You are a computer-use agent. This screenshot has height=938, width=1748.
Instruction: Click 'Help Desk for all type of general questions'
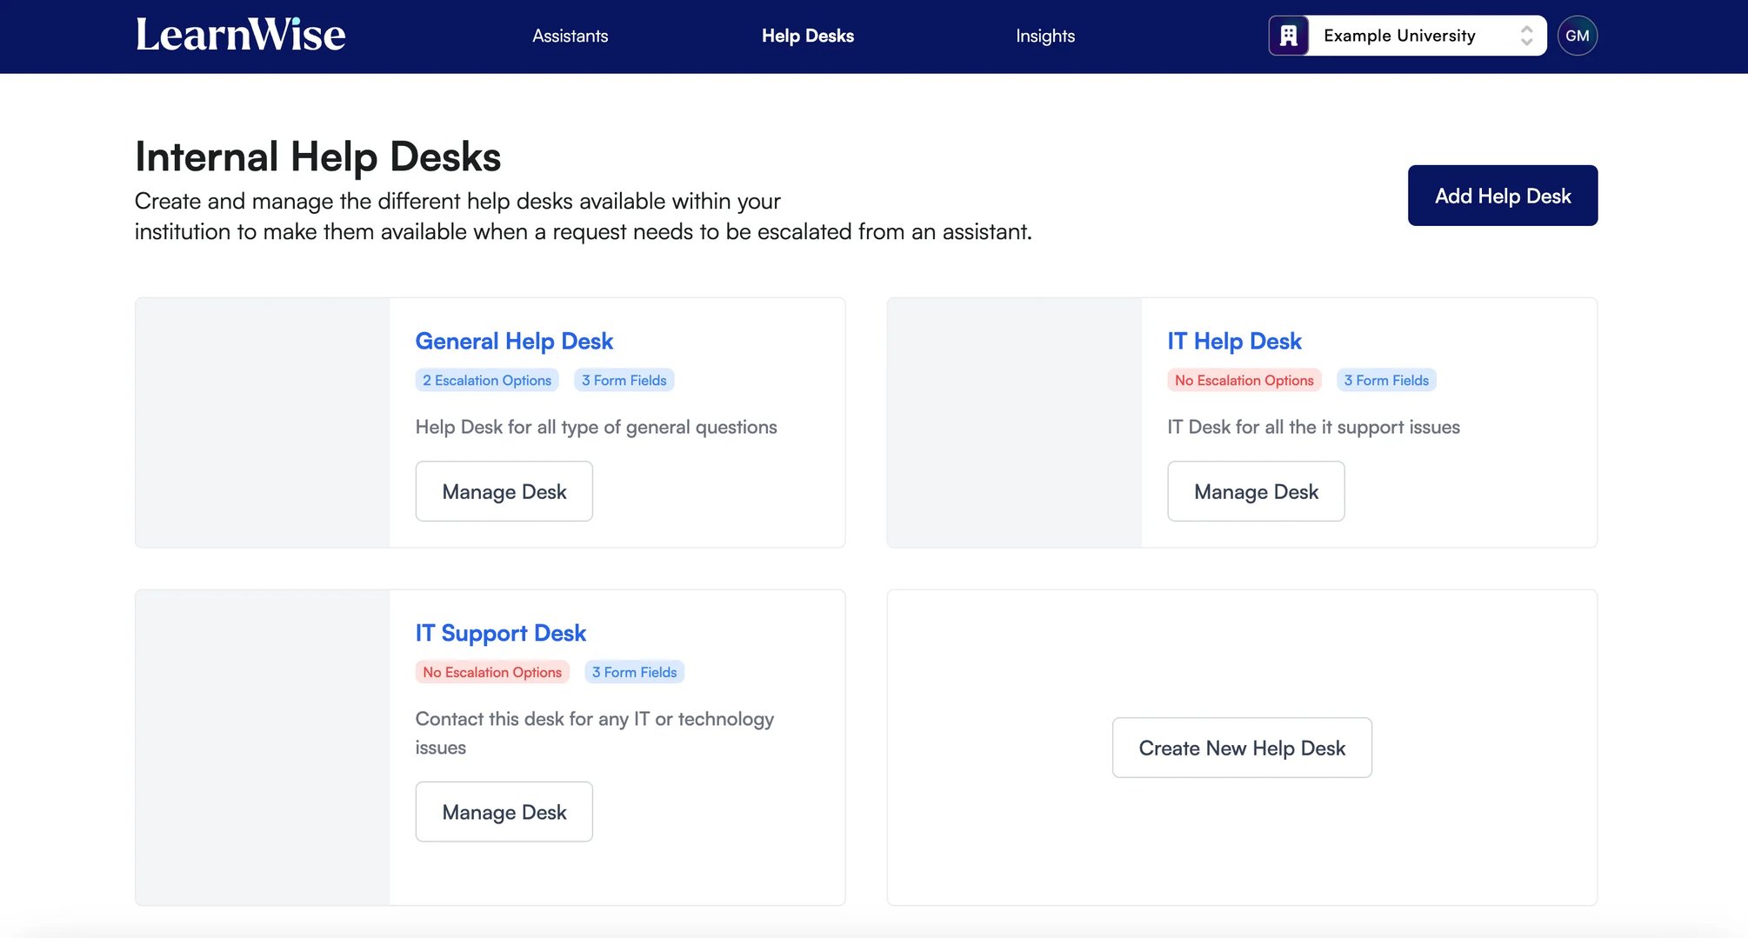click(x=597, y=427)
